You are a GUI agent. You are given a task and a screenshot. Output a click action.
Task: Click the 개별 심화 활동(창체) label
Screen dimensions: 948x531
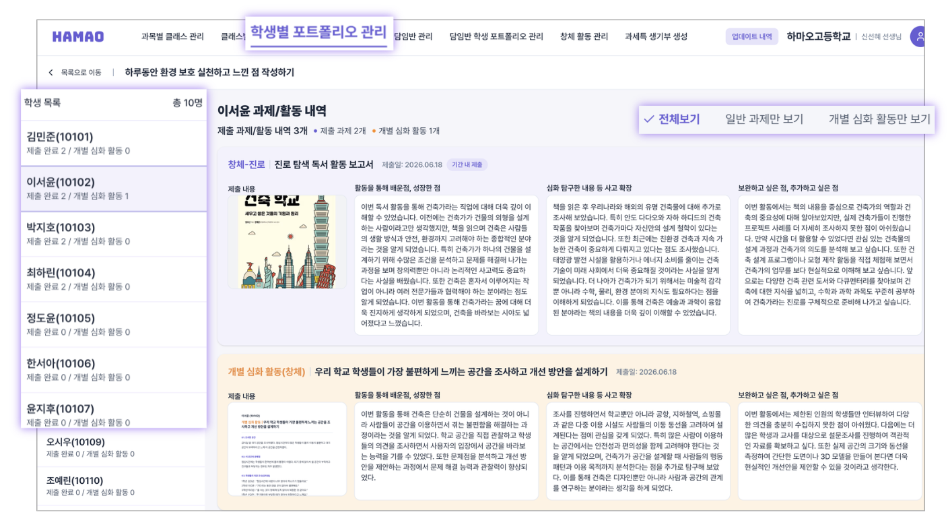(267, 371)
